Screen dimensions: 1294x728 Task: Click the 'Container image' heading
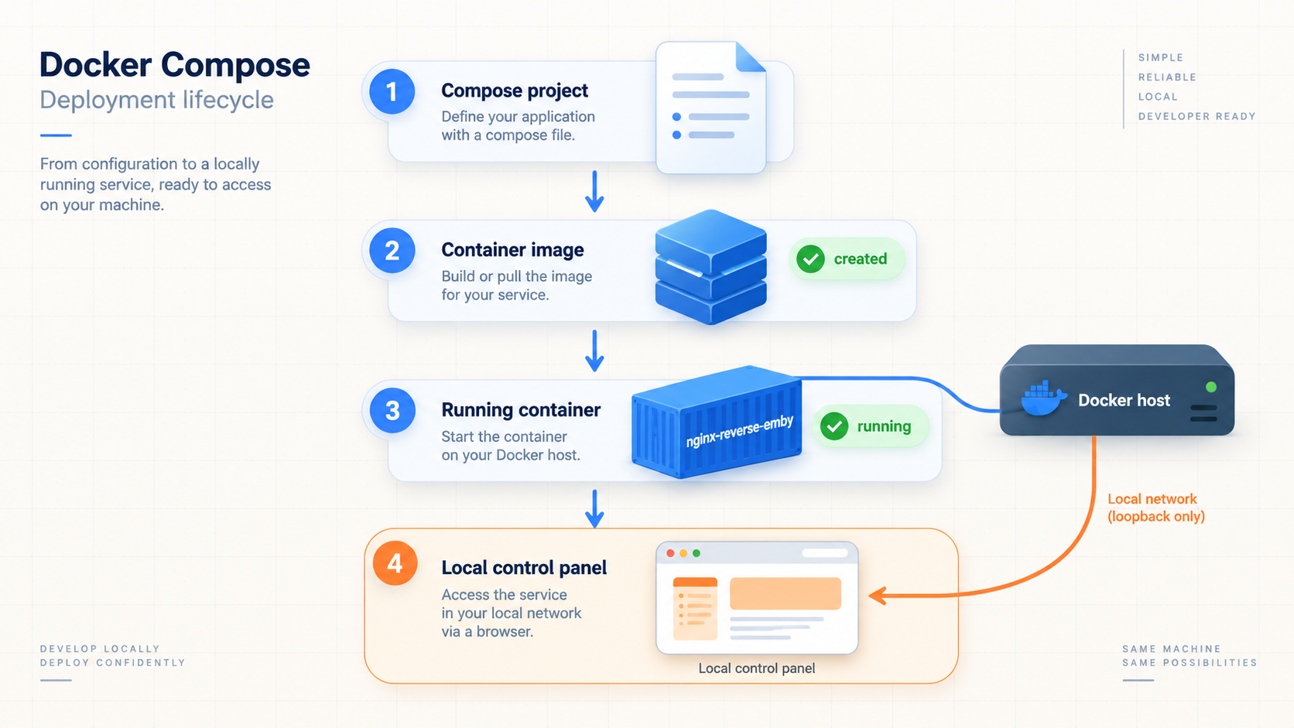click(x=512, y=250)
